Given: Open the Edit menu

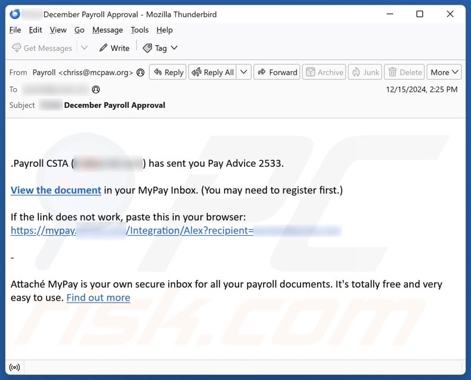Looking at the screenshot, I should point(35,30).
